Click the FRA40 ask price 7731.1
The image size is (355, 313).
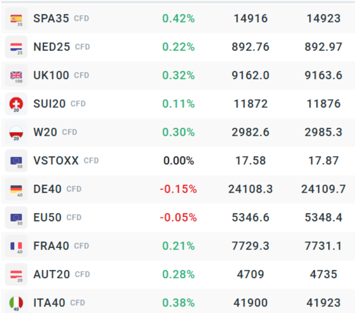coord(323,246)
